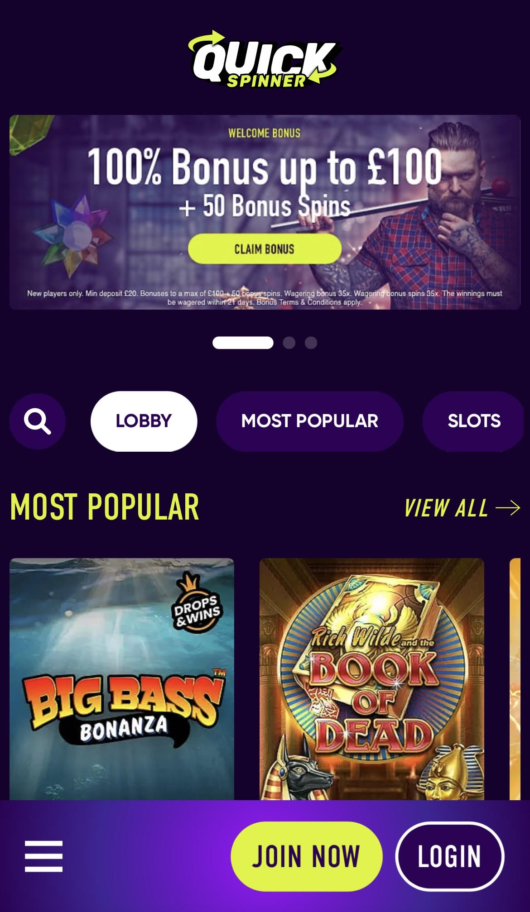The height and width of the screenshot is (912, 530).
Task: Click the View All arrow icon
Action: pos(508,508)
